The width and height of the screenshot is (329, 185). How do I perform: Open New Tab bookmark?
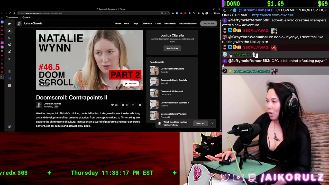pyautogui.click(x=26, y=17)
